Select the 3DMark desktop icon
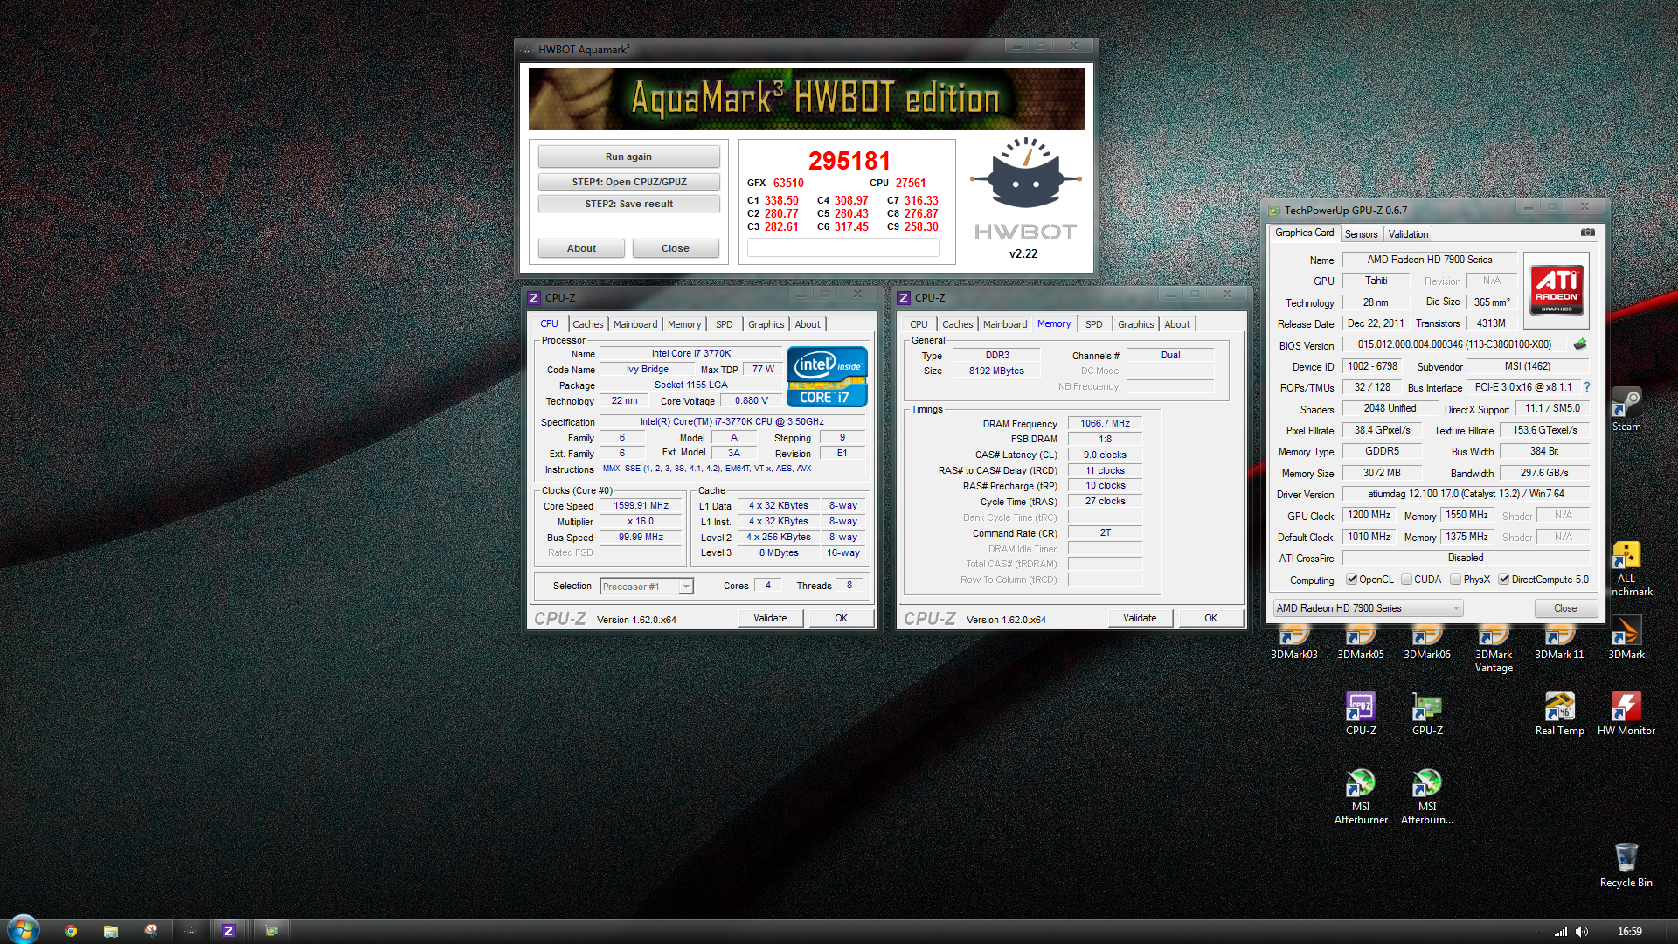The width and height of the screenshot is (1678, 944). [x=1626, y=638]
